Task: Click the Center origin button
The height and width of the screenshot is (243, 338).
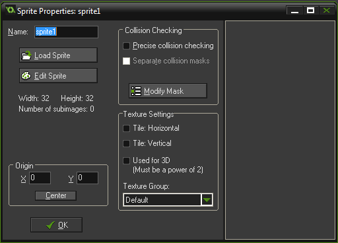Action: point(55,195)
